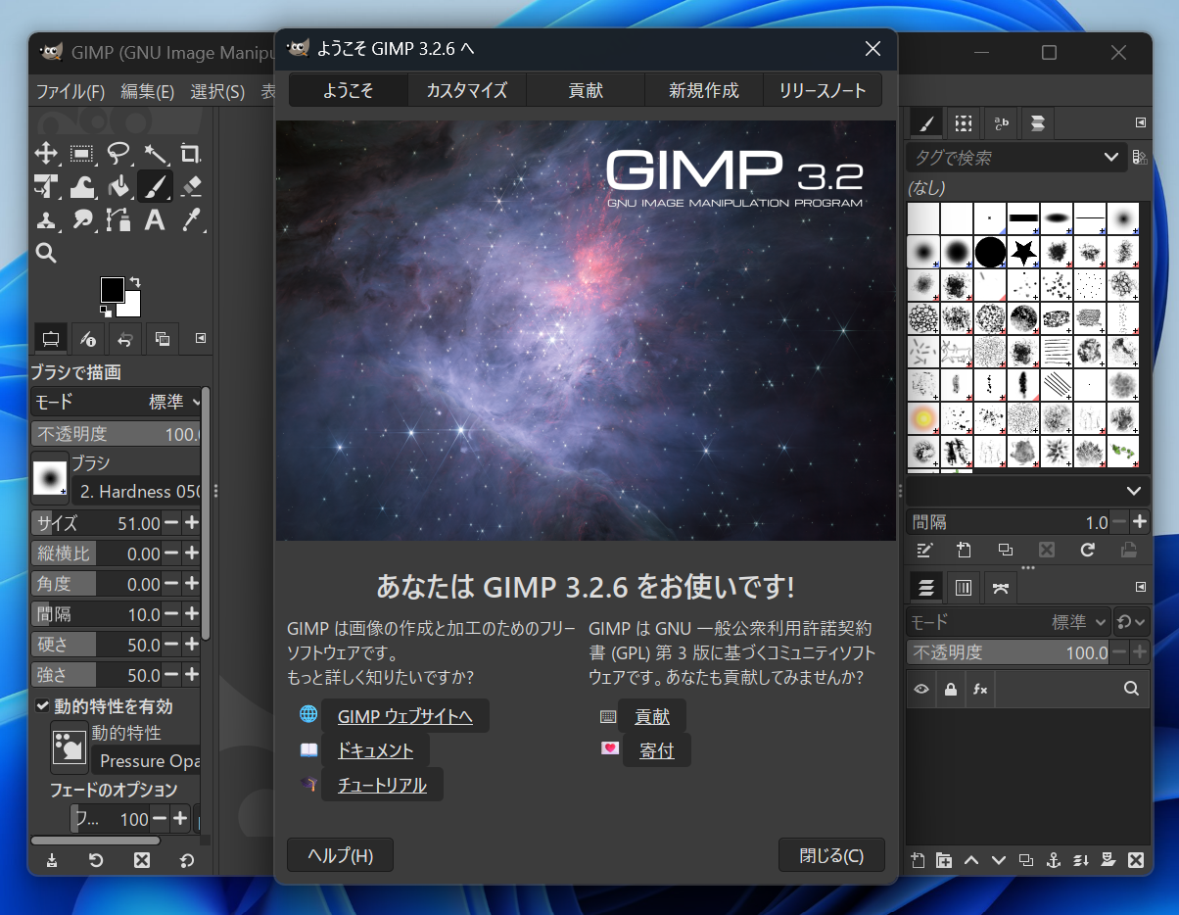The height and width of the screenshot is (915, 1179).
Task: Select the Paintbrush tool in the toolbox
Action: tap(155, 185)
